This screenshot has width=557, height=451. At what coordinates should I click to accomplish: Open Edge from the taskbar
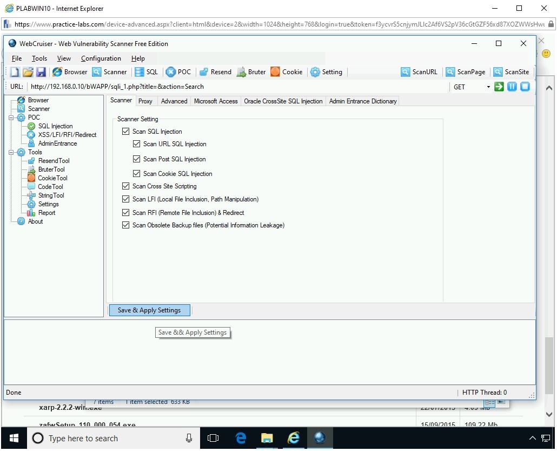pyautogui.click(x=241, y=439)
